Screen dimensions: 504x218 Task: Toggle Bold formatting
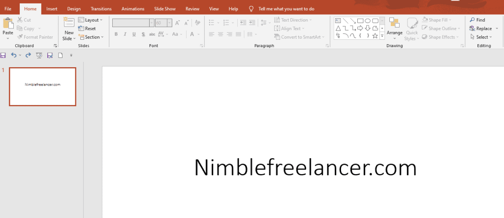116,34
